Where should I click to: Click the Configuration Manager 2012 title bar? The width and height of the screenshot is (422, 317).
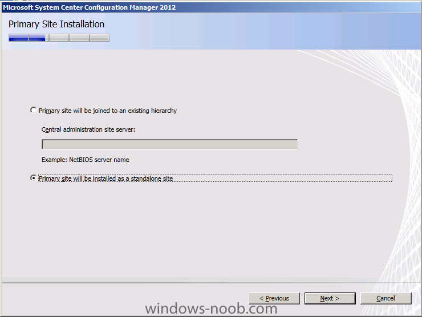pos(211,7)
